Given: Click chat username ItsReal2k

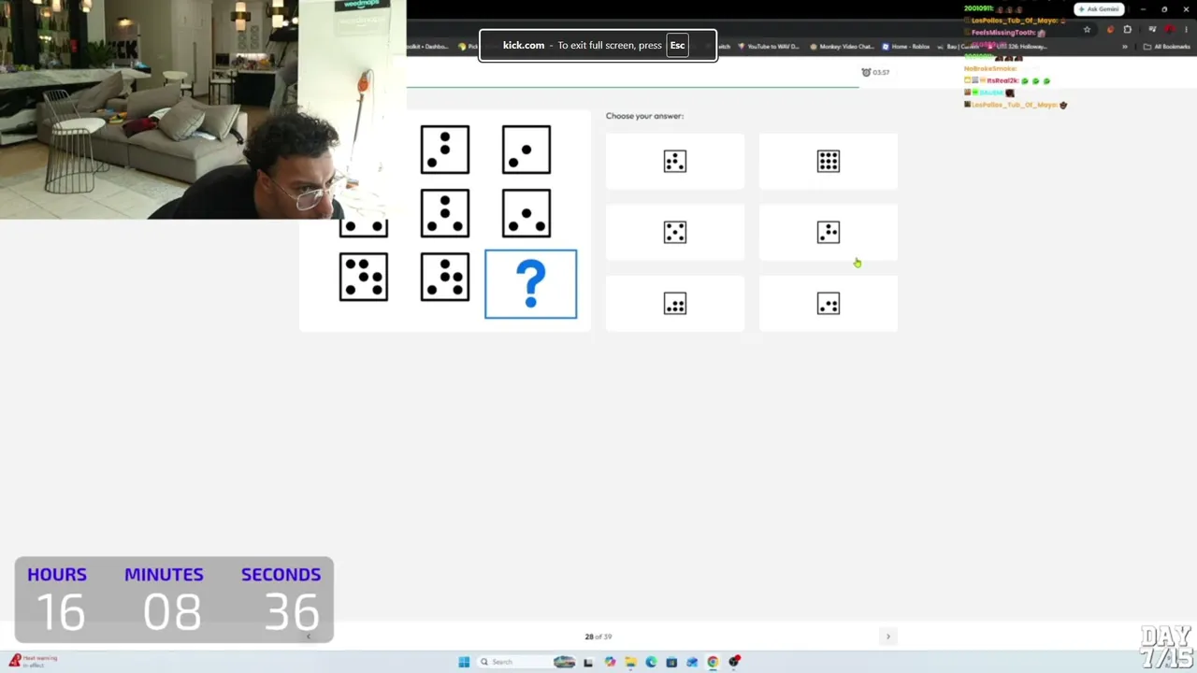Looking at the screenshot, I should pyautogui.click(x=1001, y=80).
